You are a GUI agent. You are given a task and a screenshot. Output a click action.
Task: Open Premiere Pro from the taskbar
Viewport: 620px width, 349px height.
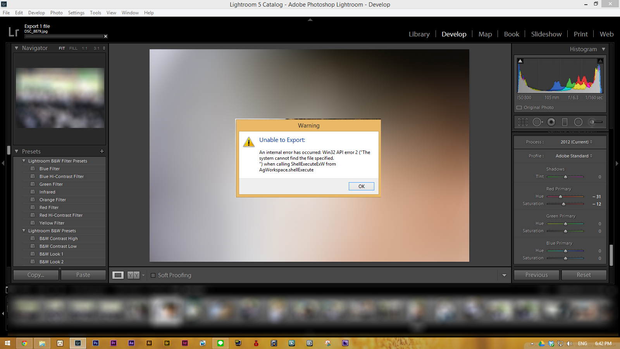click(x=114, y=343)
